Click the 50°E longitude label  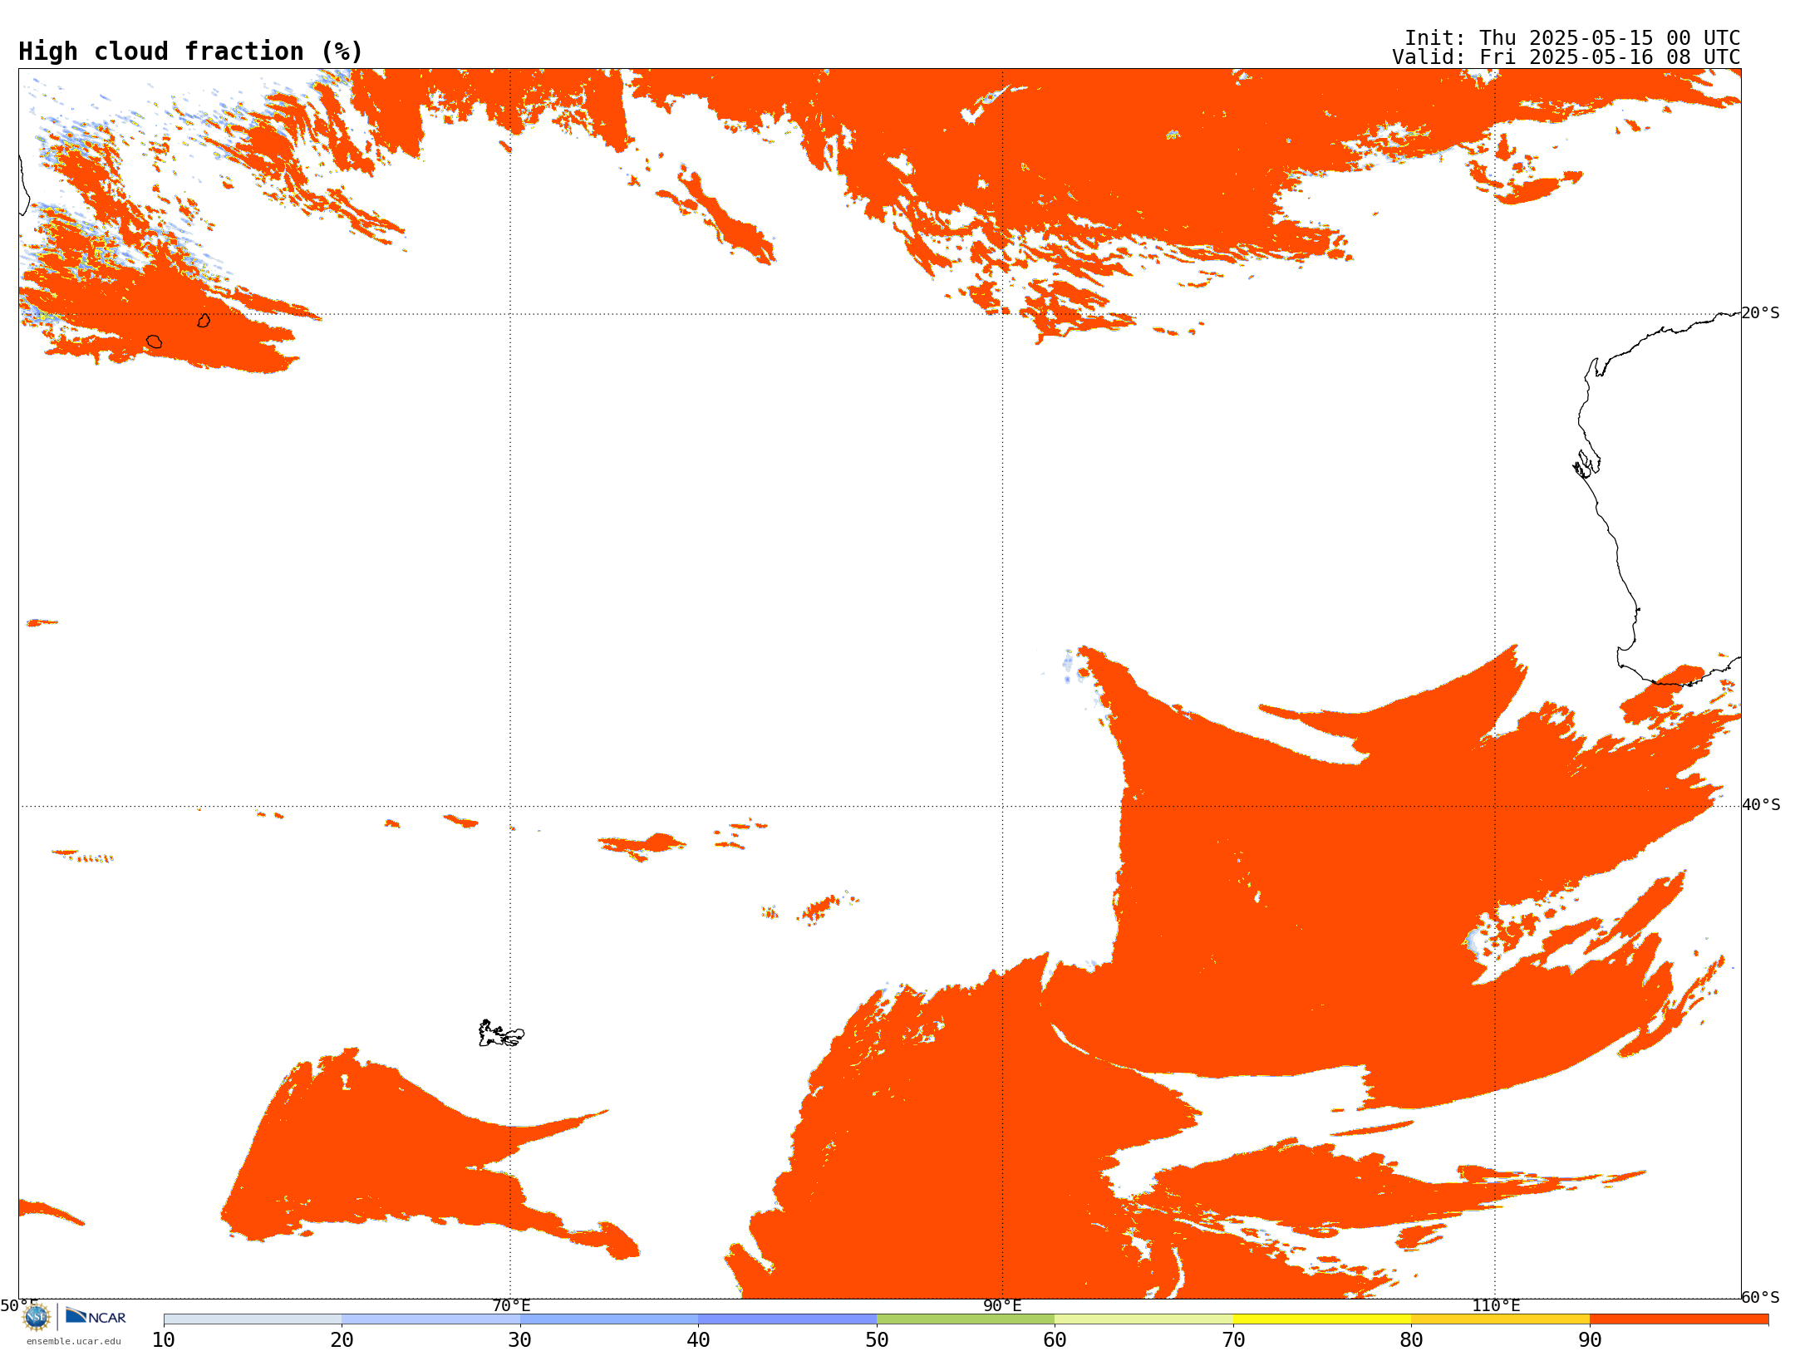click(x=19, y=1306)
